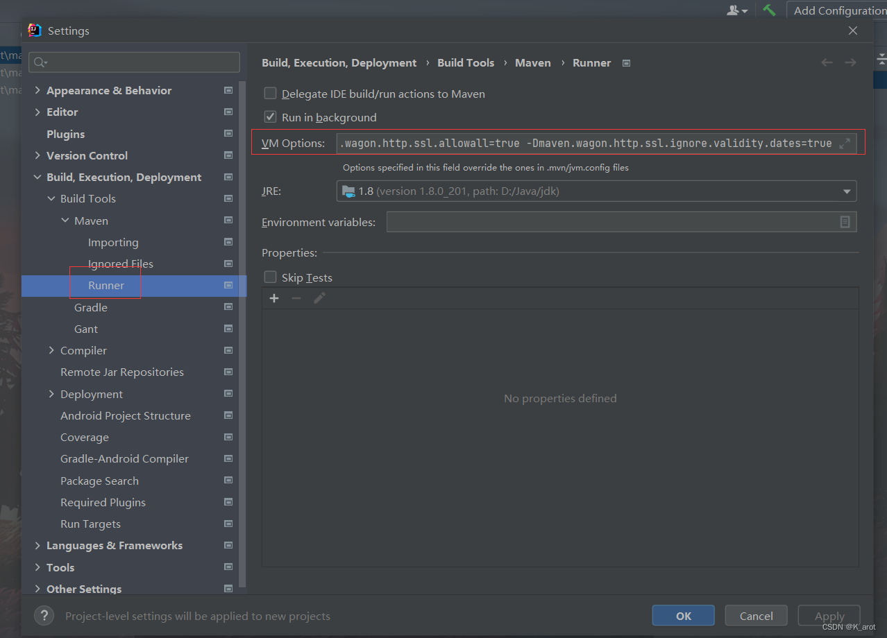
Task: Collapse the Build Tools node
Action: 51,198
